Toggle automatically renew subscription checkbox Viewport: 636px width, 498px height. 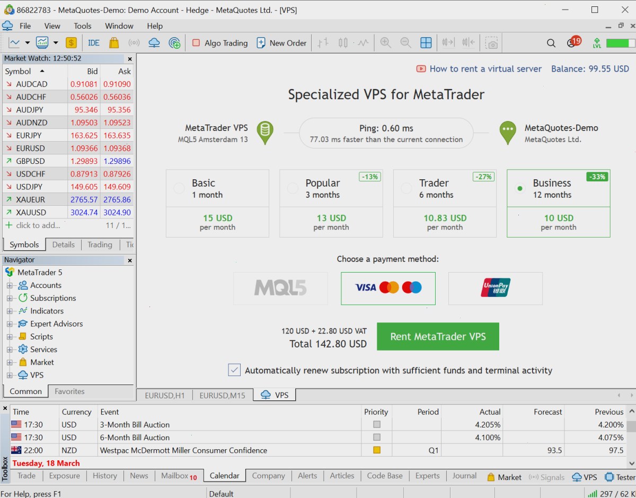234,370
